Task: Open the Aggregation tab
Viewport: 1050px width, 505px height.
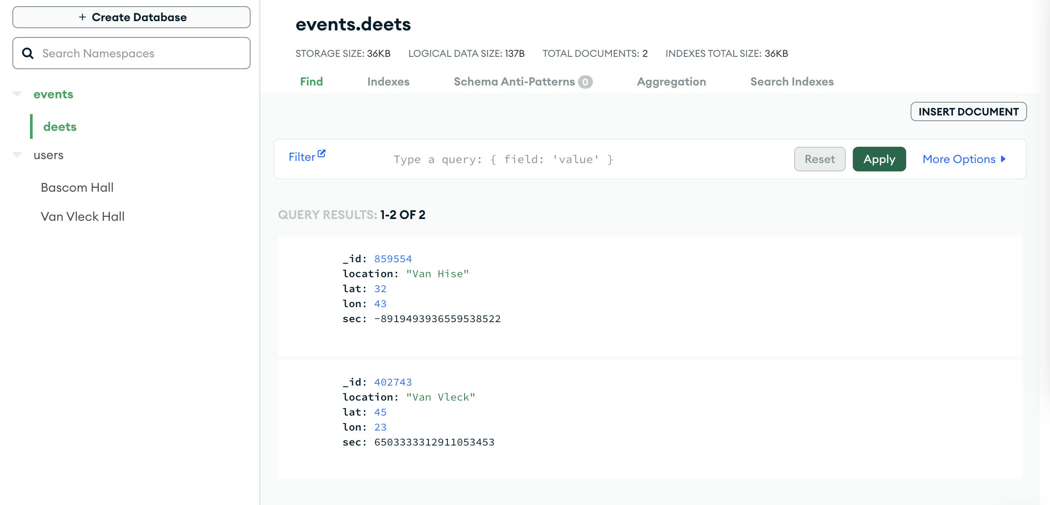Action: 671,82
